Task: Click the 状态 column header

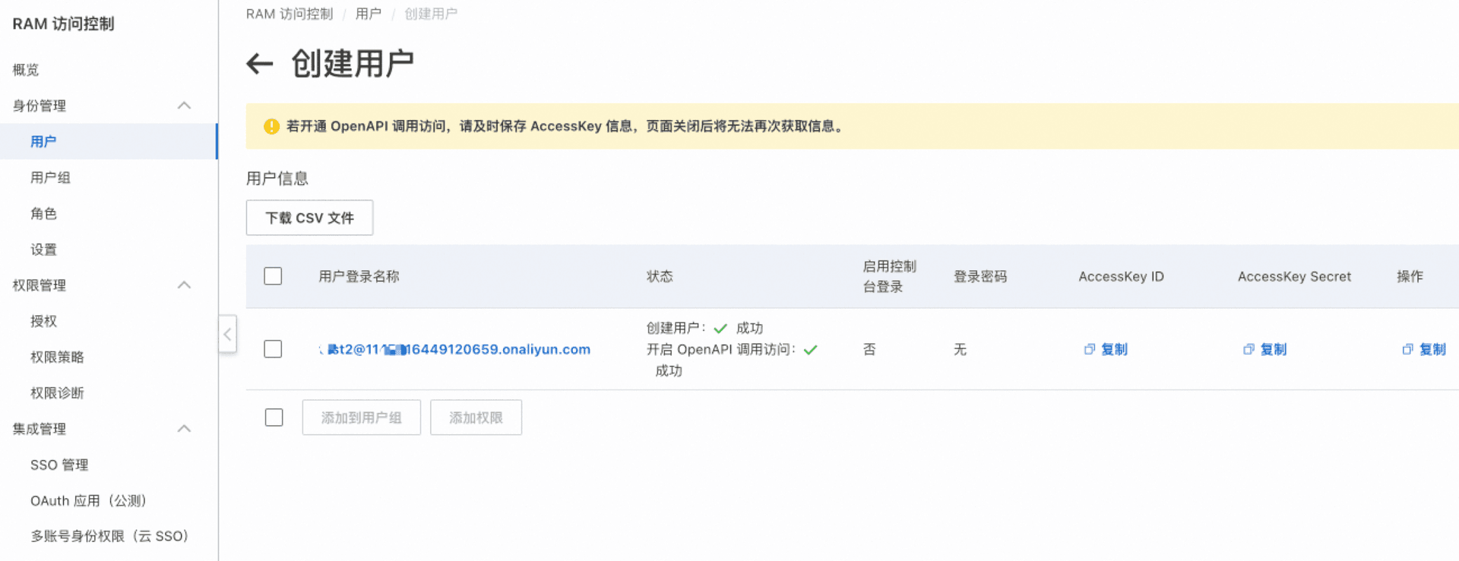Action: [x=660, y=276]
